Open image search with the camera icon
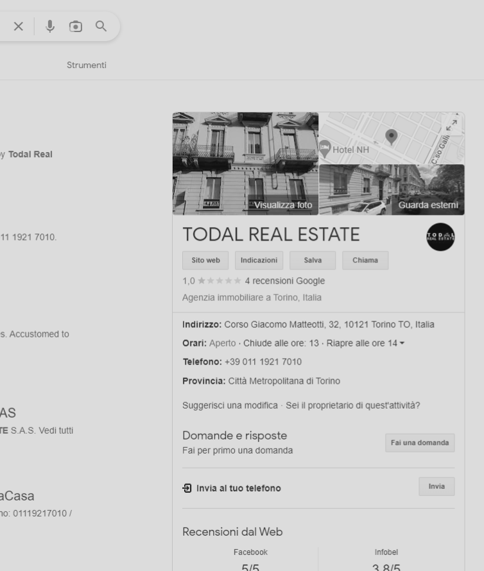 [x=76, y=26]
